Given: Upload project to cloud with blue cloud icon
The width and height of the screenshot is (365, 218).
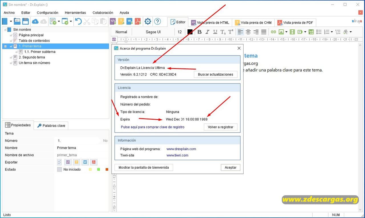Looking at the screenshot, I should (35, 21).
